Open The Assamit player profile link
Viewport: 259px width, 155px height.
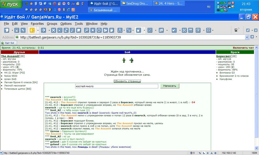point(10,56)
